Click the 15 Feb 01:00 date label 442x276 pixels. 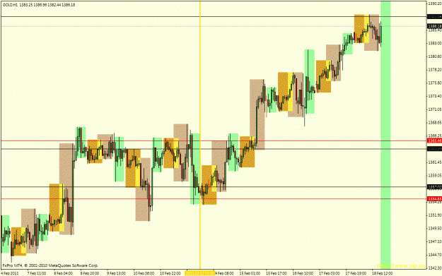(x=250, y=273)
